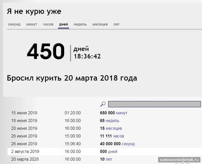Open the дней link for 500
Image resolution: width=202 pixels, height=164 pixels.
pyautogui.click(x=112, y=151)
